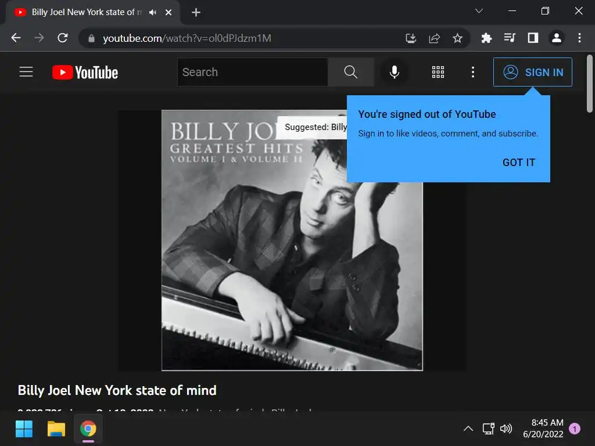Click the Chrome taskbar icon
The width and height of the screenshot is (595, 446).
tap(88, 429)
